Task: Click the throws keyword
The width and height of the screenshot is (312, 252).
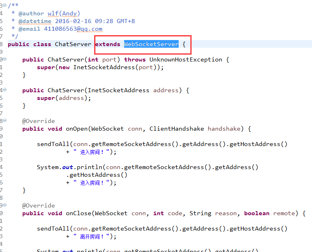Action: point(135,59)
